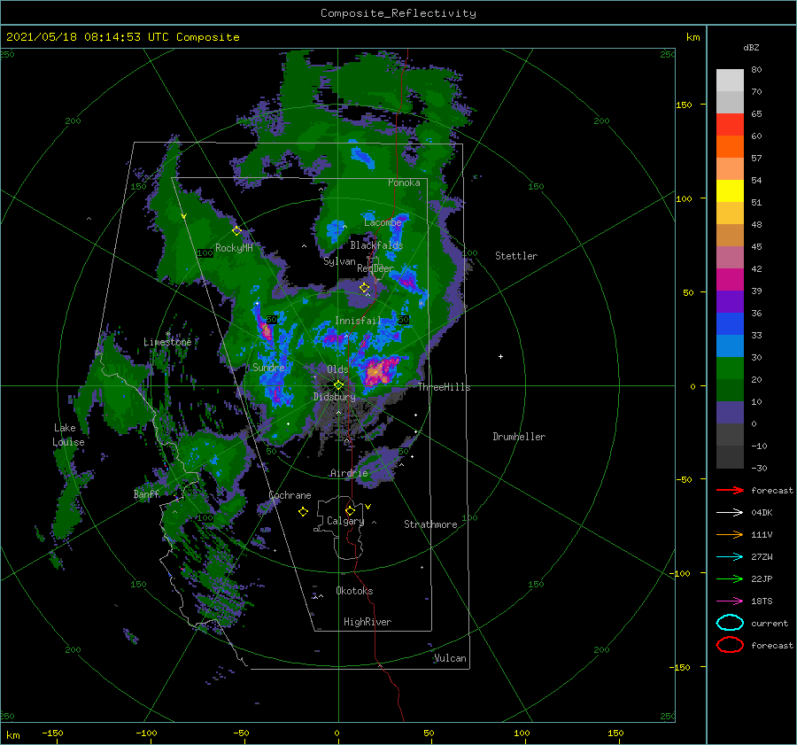Screen dimensions: 797x745
Task: Select the cyan 27ZW arrow symbol
Action: pyautogui.click(x=730, y=557)
